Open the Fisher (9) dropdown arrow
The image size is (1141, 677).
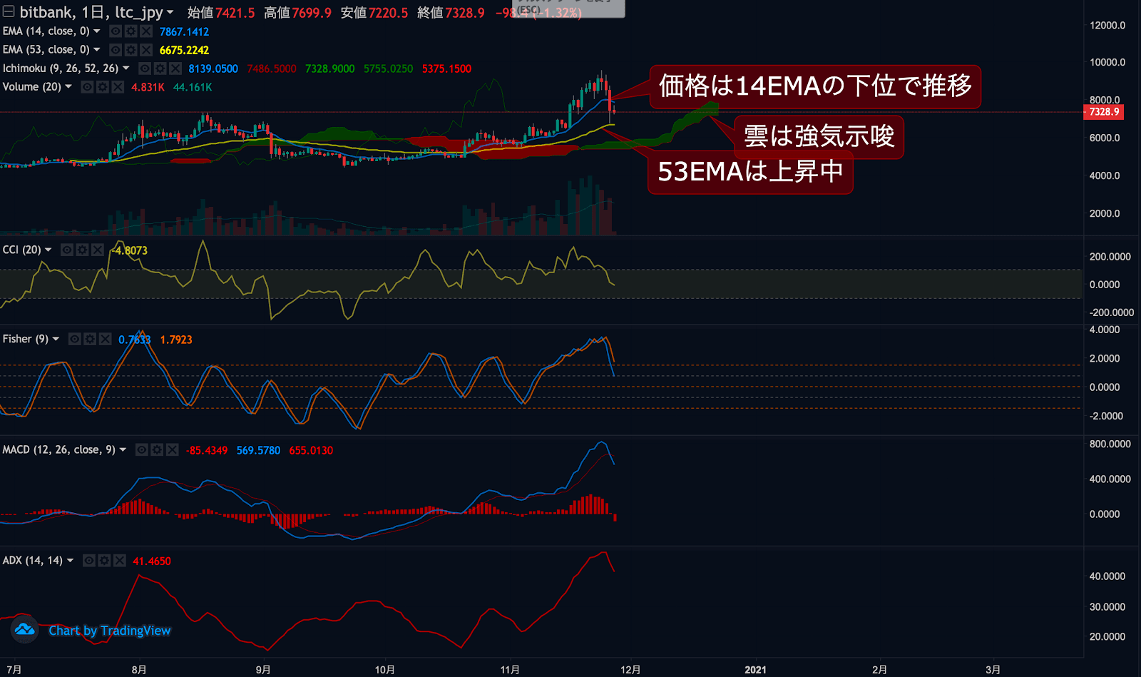[56, 339]
